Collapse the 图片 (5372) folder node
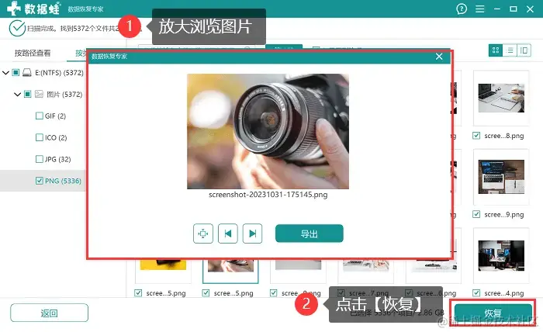 17,94
